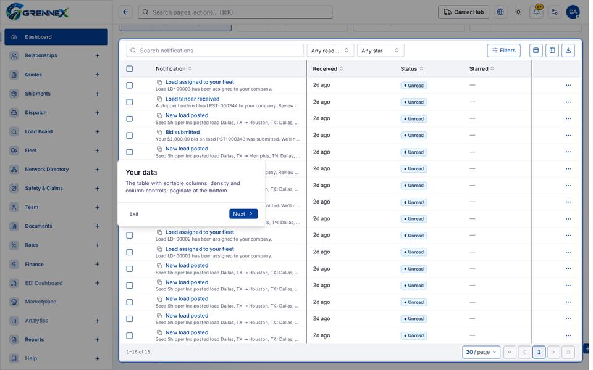The image size is (593, 370).
Task: Open the language globe icon
Action: point(500,12)
